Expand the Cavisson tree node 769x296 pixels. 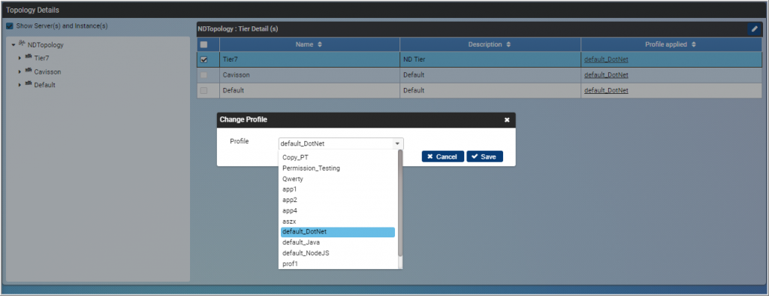point(20,71)
